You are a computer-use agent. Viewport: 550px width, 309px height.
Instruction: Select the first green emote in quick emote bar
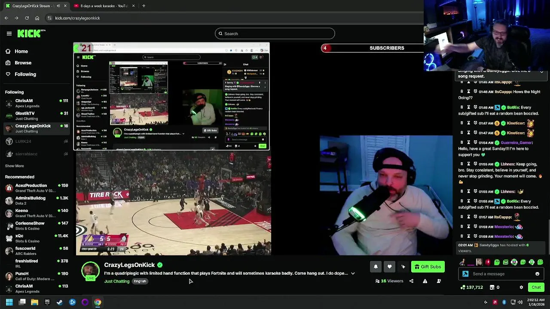pyautogui.click(x=497, y=262)
